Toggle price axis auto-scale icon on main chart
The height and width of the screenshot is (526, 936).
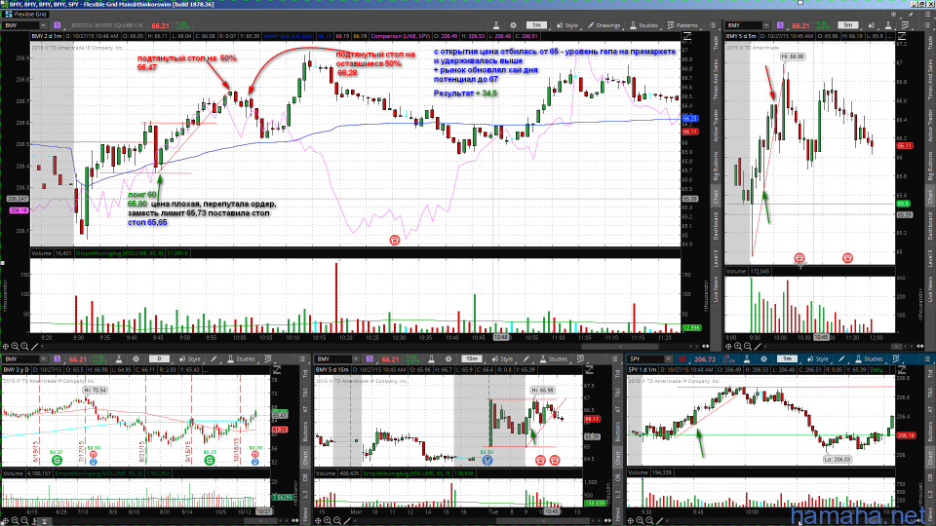click(687, 36)
